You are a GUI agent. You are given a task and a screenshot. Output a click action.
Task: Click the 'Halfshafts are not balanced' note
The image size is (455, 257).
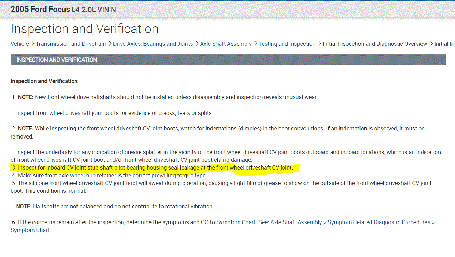(115, 207)
